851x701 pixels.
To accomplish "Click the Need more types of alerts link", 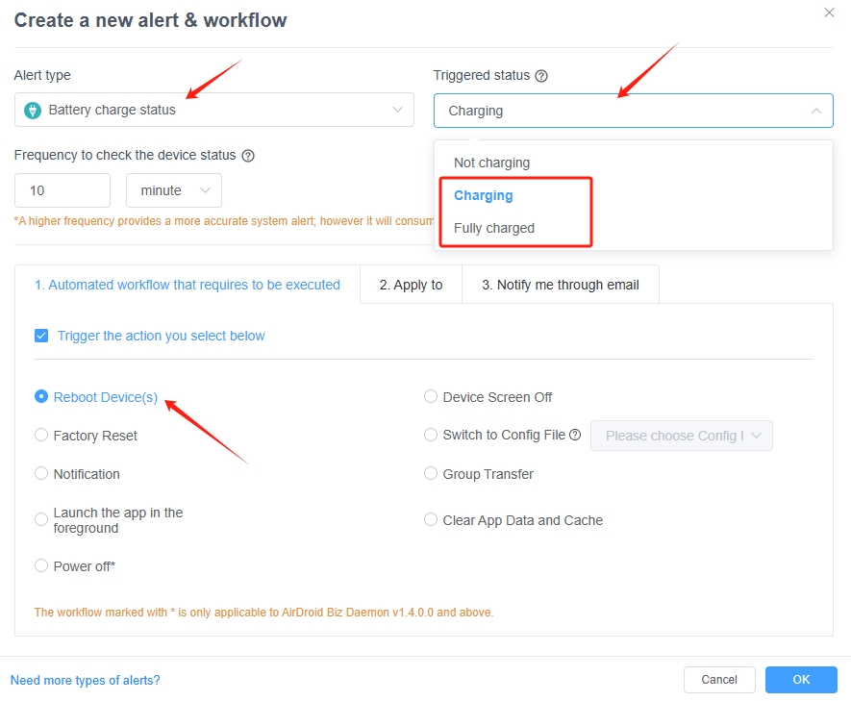I will [x=85, y=680].
